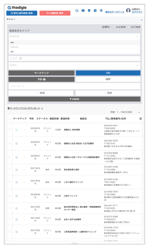
Task: Click the 施設名 column header
Action: point(83,118)
